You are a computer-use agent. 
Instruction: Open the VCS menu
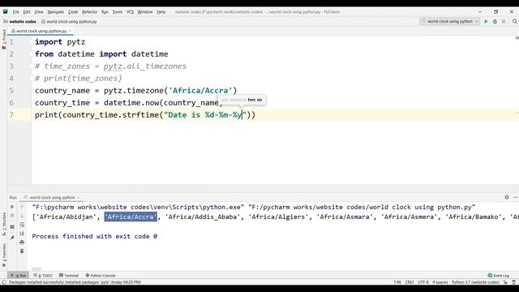click(130, 12)
